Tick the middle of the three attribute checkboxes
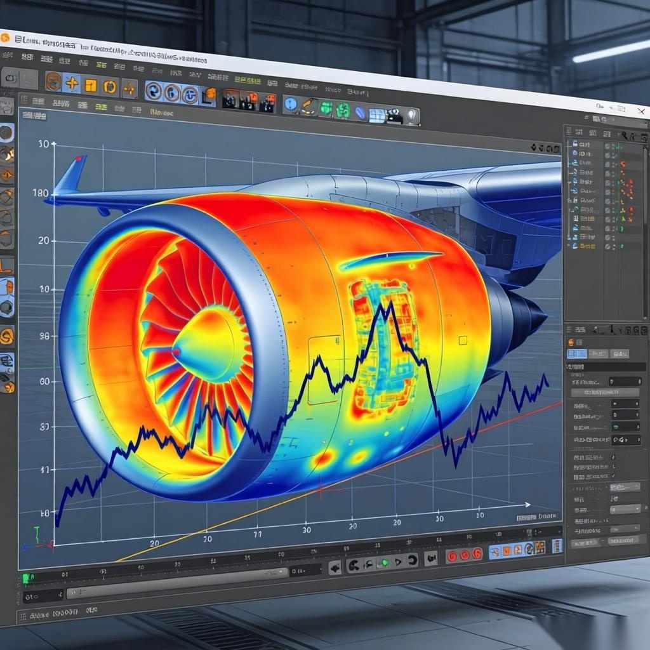650x650 pixels. [614, 467]
